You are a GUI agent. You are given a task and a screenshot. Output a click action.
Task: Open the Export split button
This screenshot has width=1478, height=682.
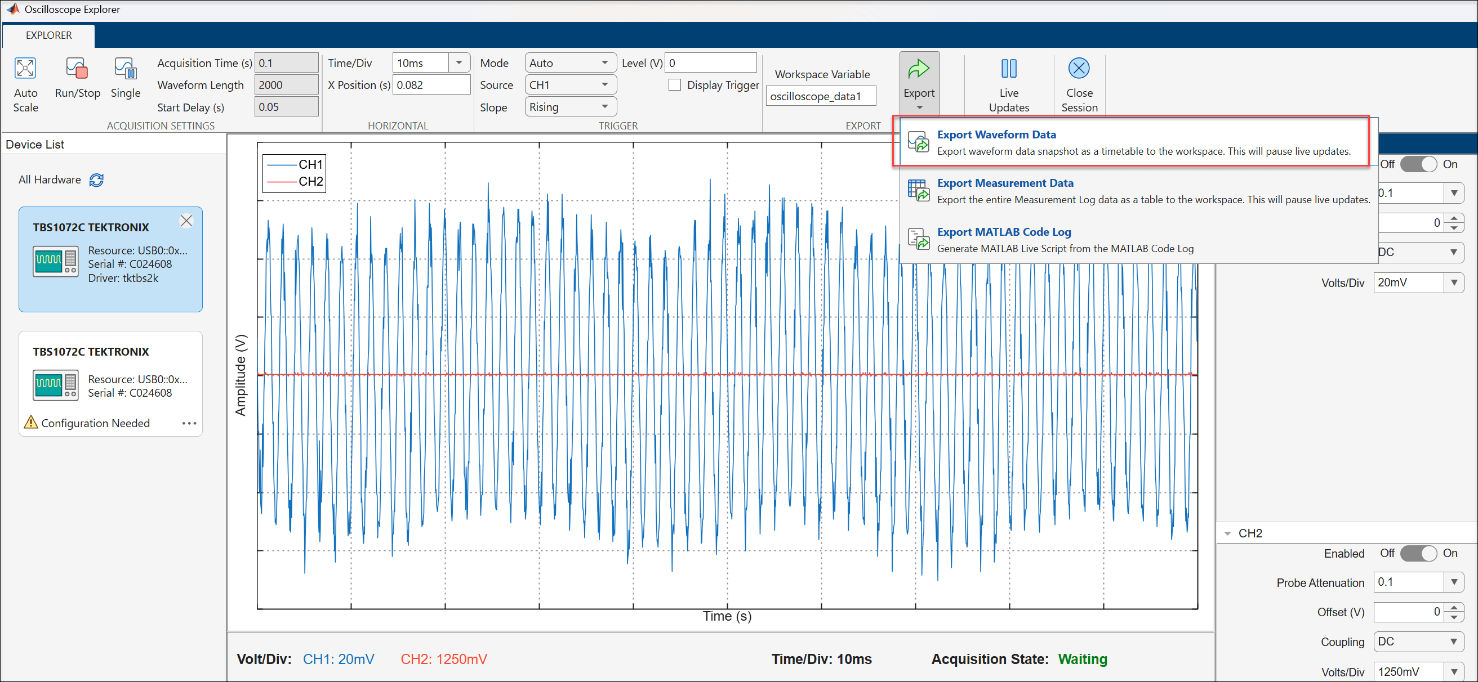[919, 83]
